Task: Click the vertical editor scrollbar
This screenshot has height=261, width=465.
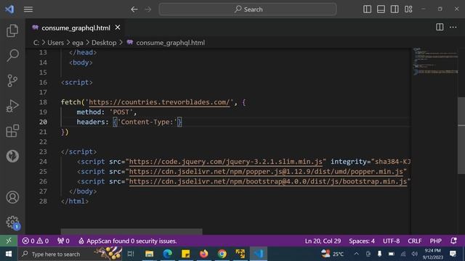Action: [x=461, y=136]
